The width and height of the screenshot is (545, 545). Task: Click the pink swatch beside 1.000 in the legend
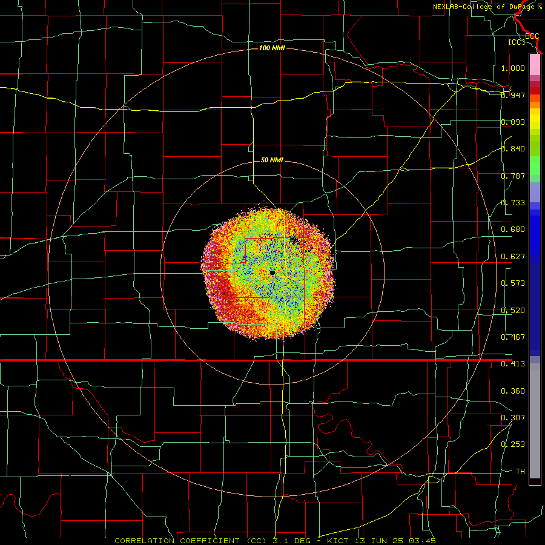click(x=535, y=65)
